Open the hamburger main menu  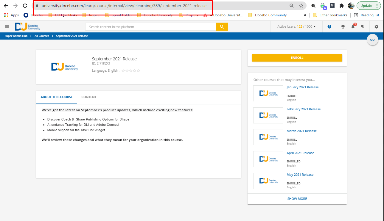pyautogui.click(x=7, y=26)
